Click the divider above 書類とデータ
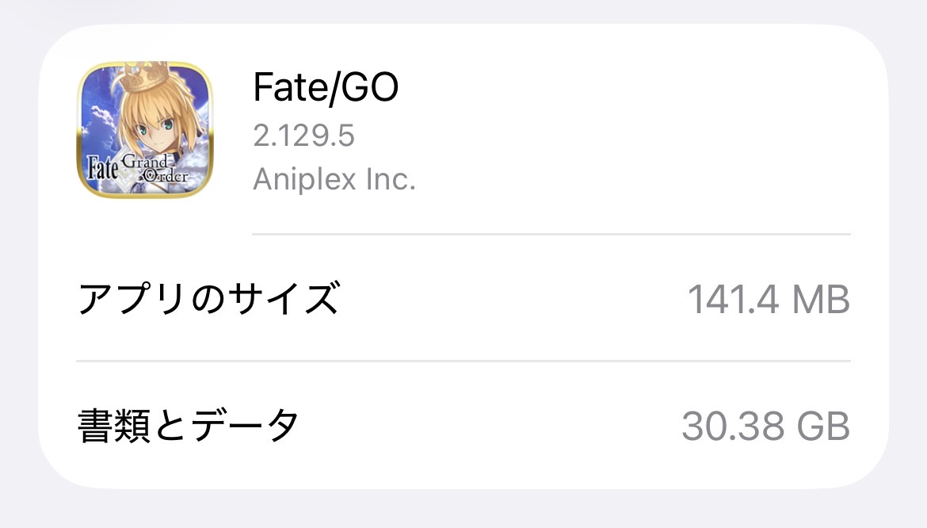This screenshot has width=927, height=528. pyautogui.click(x=463, y=361)
